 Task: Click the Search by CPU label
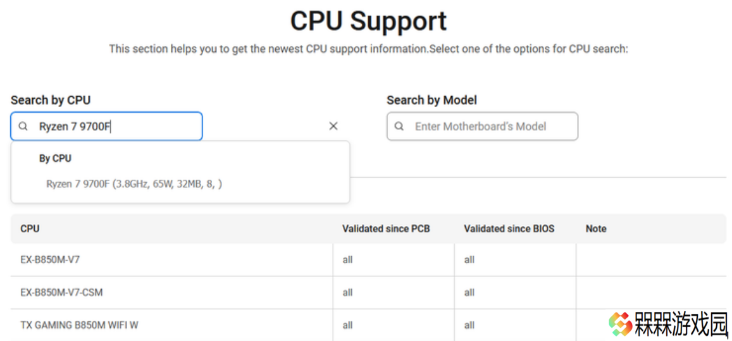click(51, 100)
